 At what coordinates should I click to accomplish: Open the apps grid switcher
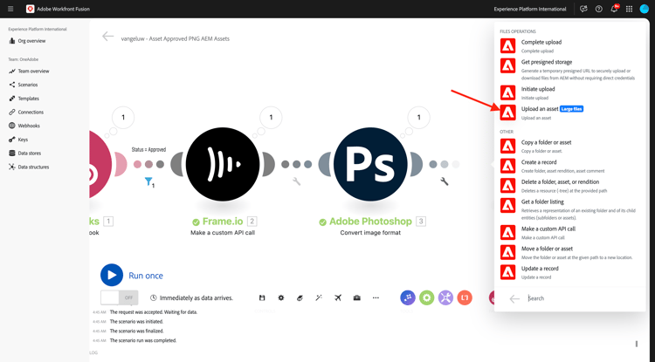[629, 9]
